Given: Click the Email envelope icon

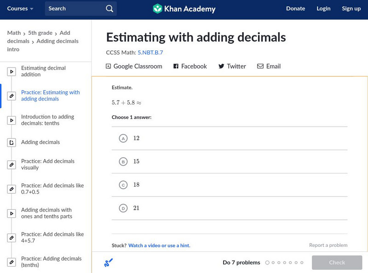Looking at the screenshot, I should [260, 67].
